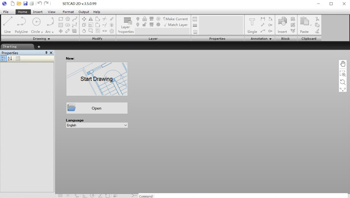Click the Command input field
Image resolution: width=350 pixels, height=198 pixels.
click(244, 196)
